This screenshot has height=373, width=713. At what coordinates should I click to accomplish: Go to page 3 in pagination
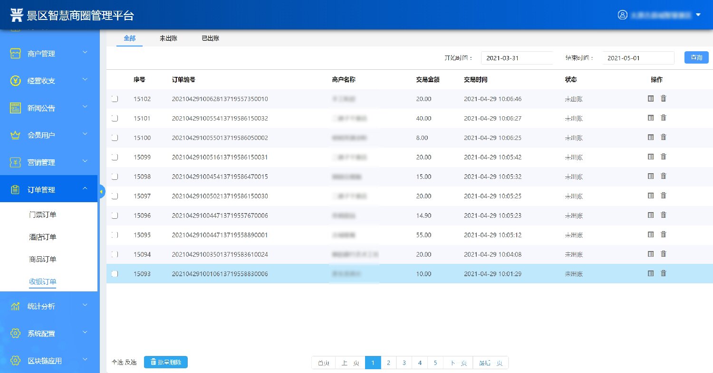pyautogui.click(x=404, y=363)
